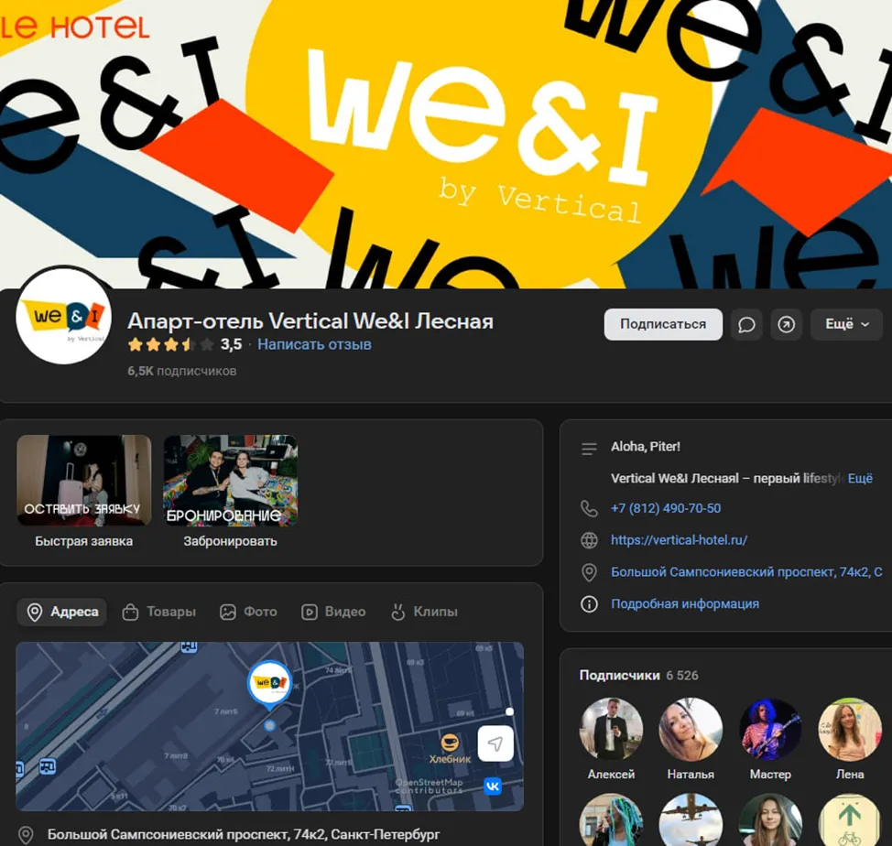Screen dimensions: 892x846
Task: Open the Видео tab
Action: (333, 612)
